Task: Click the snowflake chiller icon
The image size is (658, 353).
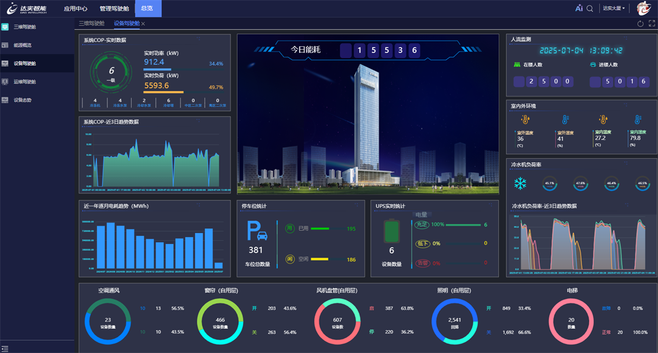Action: coord(520,183)
